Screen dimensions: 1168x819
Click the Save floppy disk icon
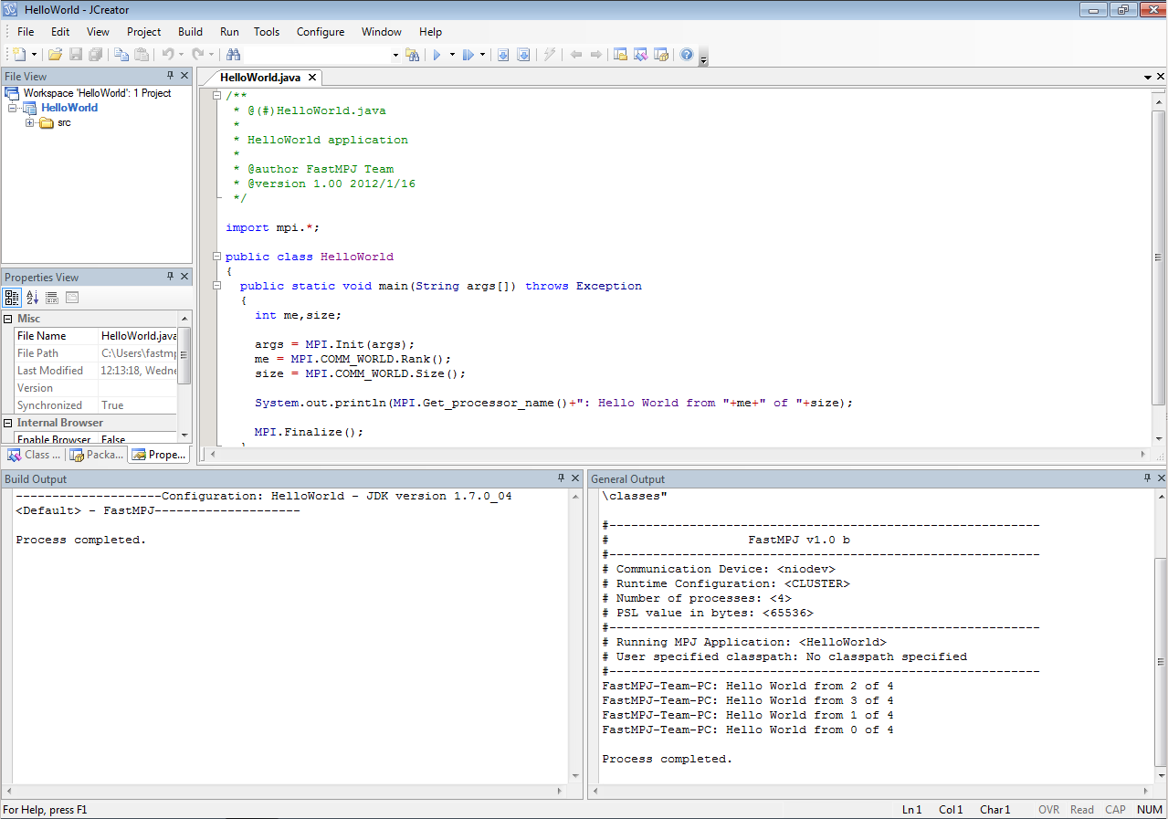tap(76, 55)
